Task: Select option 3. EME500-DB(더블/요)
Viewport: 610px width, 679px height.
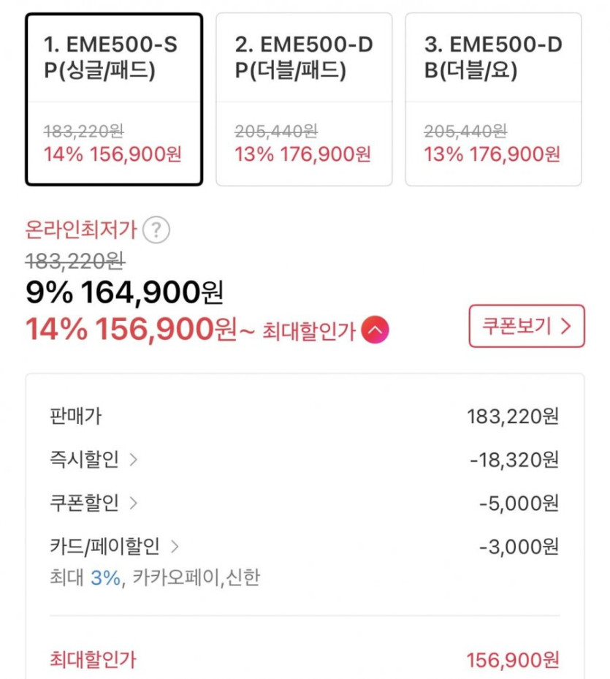Action: [493, 99]
